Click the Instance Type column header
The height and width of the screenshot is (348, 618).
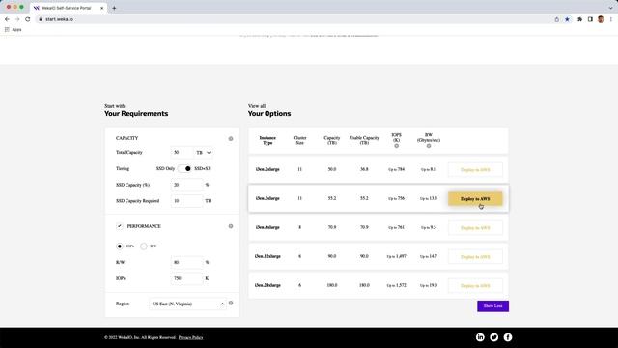pyautogui.click(x=267, y=140)
